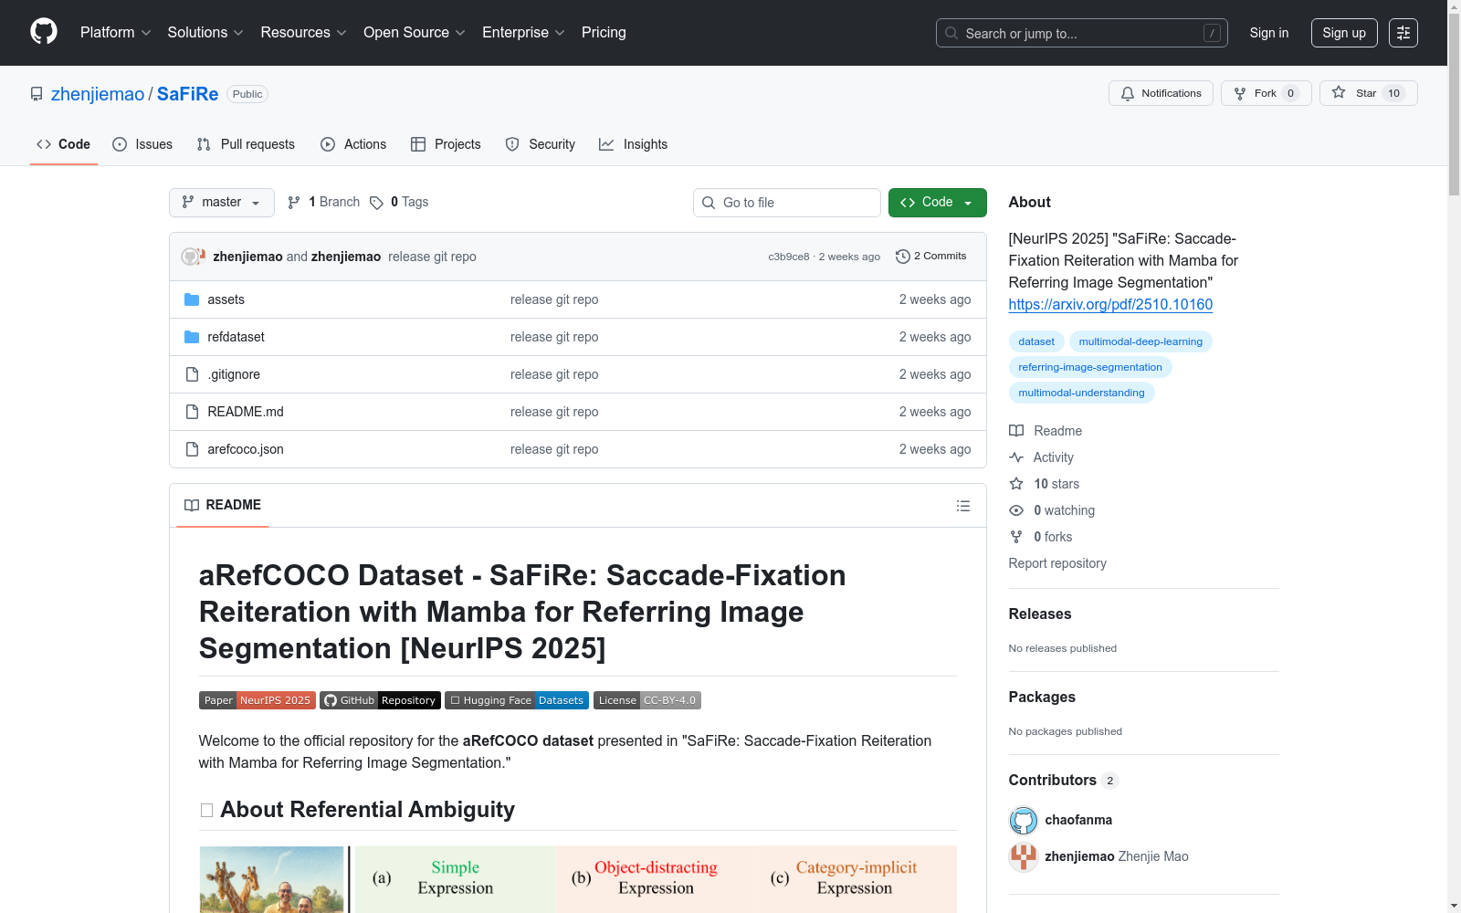Expand the Solutions menu
This screenshot has width=1461, height=913.
pos(205,33)
